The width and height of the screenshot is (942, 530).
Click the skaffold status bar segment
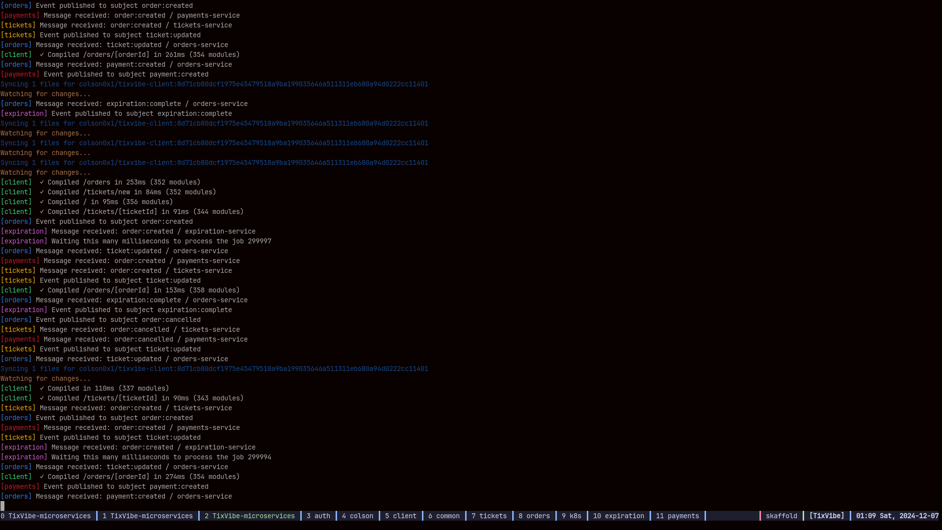pos(782,516)
